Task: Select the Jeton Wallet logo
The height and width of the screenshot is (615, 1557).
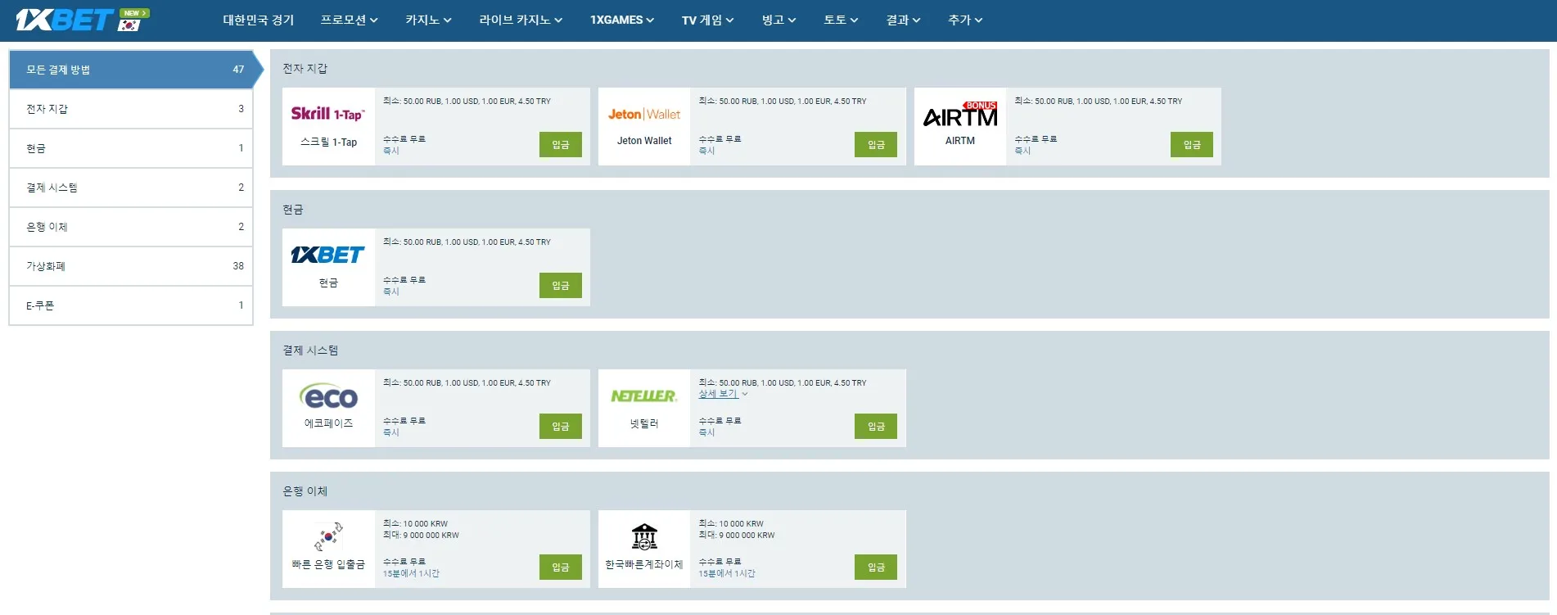Action: (x=644, y=115)
